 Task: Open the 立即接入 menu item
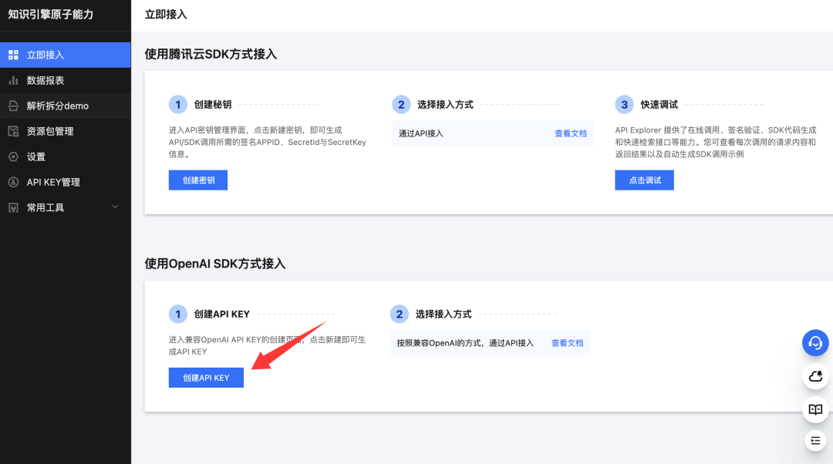(66, 55)
